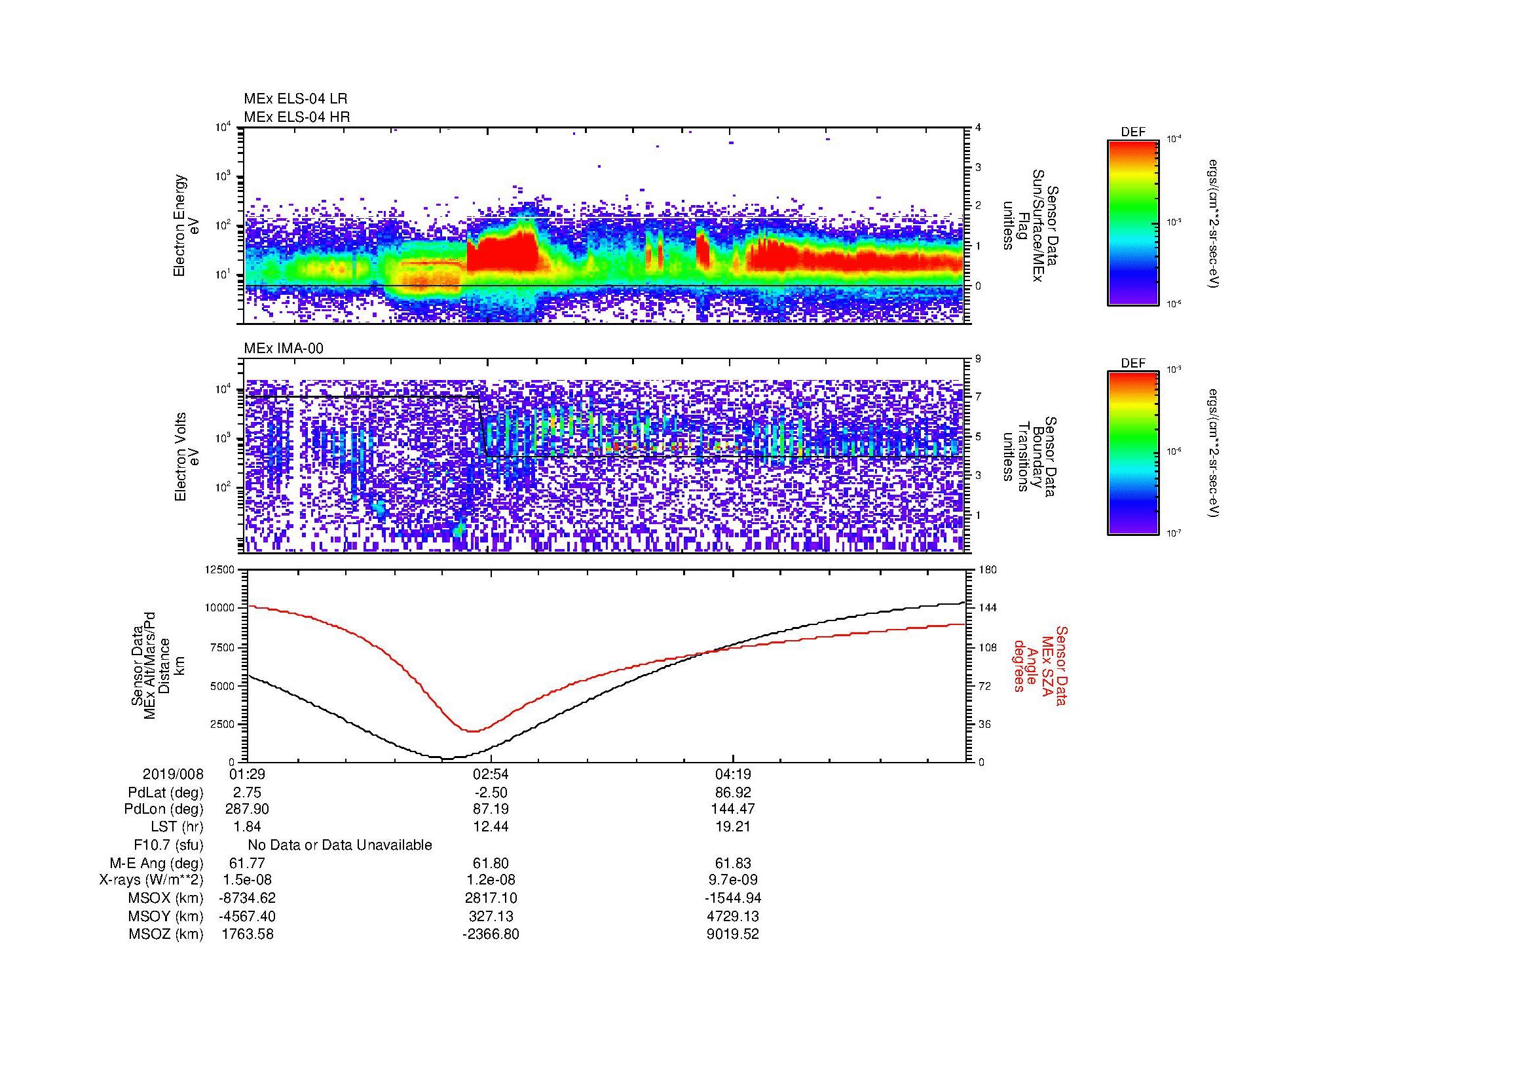Click the 'MEx IMA-00' panel title
This screenshot has width=1532, height=1083.
coord(284,349)
